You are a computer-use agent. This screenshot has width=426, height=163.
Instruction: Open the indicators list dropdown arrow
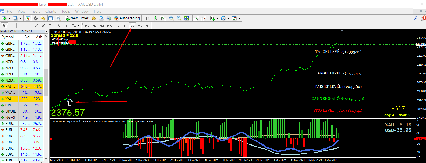[x=217, y=18]
